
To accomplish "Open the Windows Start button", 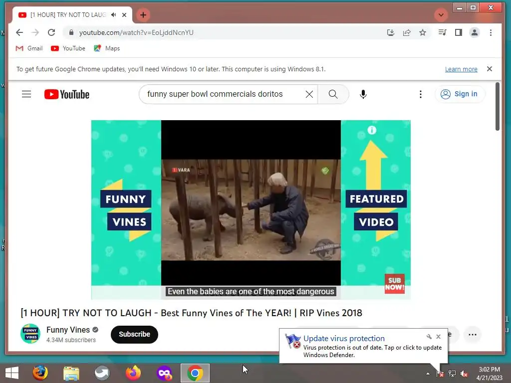I will (x=12, y=373).
